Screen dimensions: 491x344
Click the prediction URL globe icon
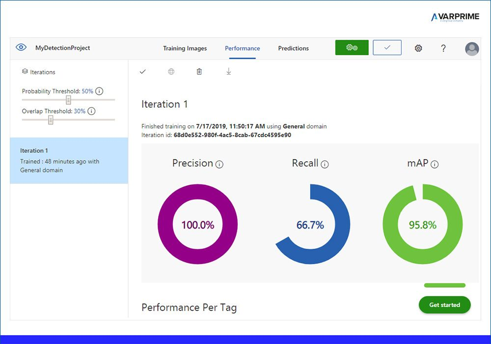coord(171,71)
